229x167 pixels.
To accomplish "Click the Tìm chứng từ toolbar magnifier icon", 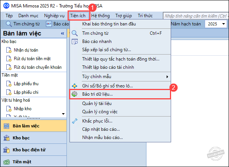I will (9, 24).
